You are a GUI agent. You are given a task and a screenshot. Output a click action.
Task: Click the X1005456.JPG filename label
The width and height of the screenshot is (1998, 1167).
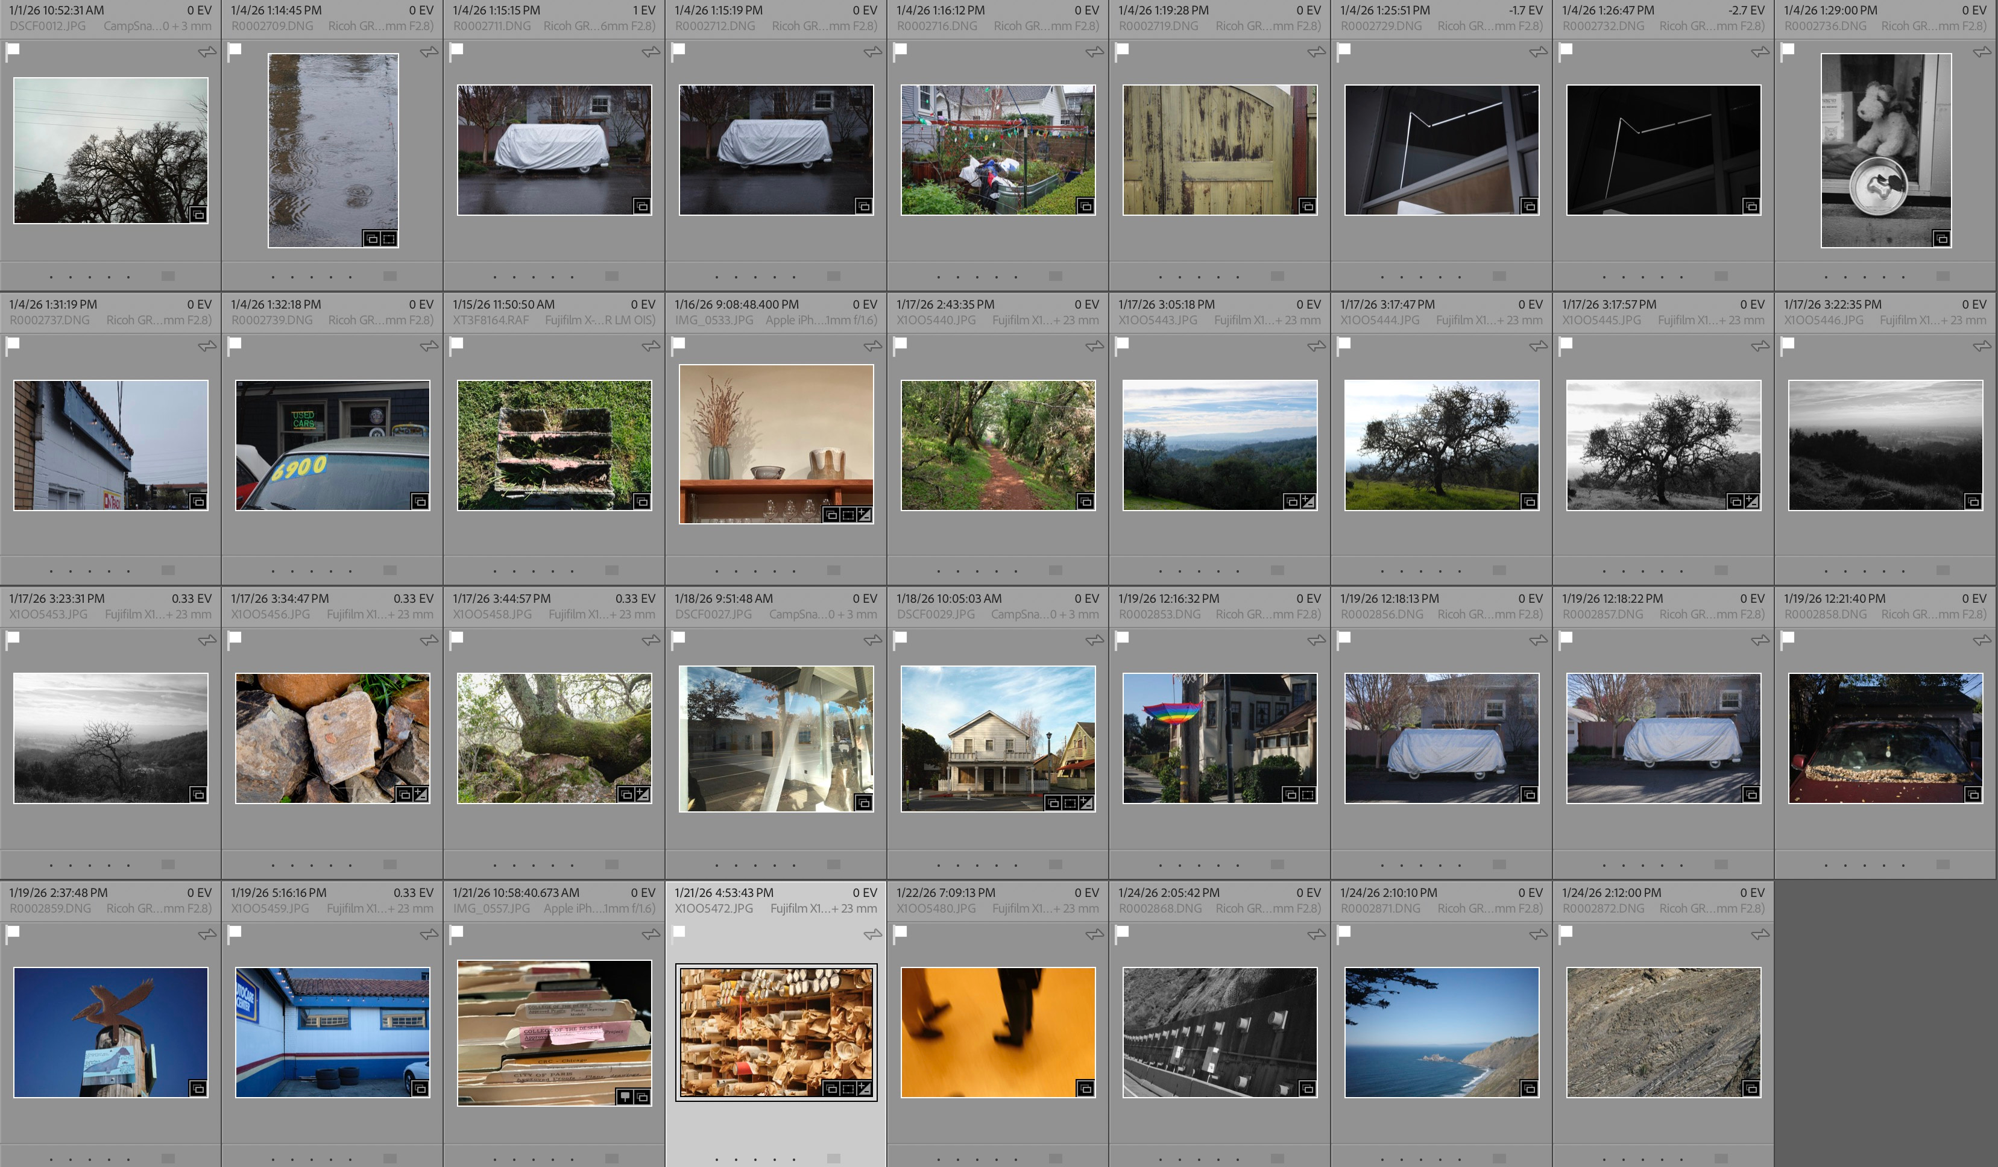tap(271, 614)
